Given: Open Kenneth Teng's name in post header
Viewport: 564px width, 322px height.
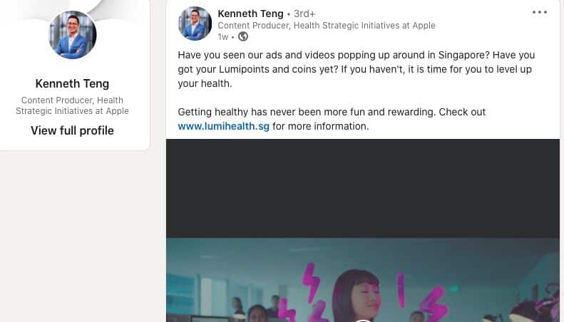Looking at the screenshot, I should [x=250, y=14].
